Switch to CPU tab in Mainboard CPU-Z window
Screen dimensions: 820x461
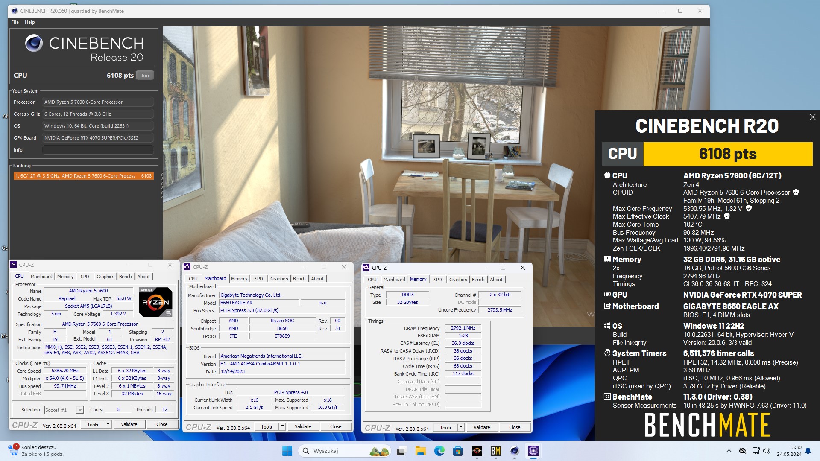pyautogui.click(x=193, y=279)
